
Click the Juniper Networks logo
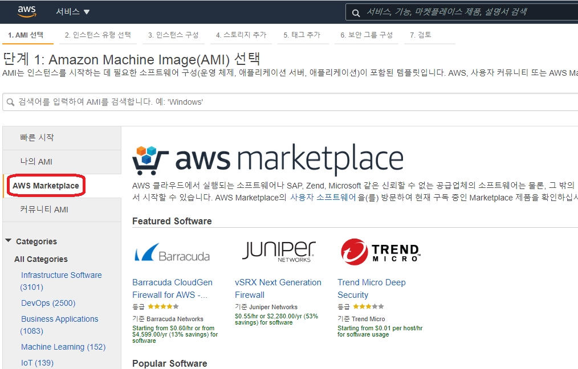click(278, 251)
